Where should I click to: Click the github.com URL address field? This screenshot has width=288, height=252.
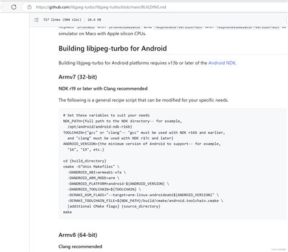101,7
